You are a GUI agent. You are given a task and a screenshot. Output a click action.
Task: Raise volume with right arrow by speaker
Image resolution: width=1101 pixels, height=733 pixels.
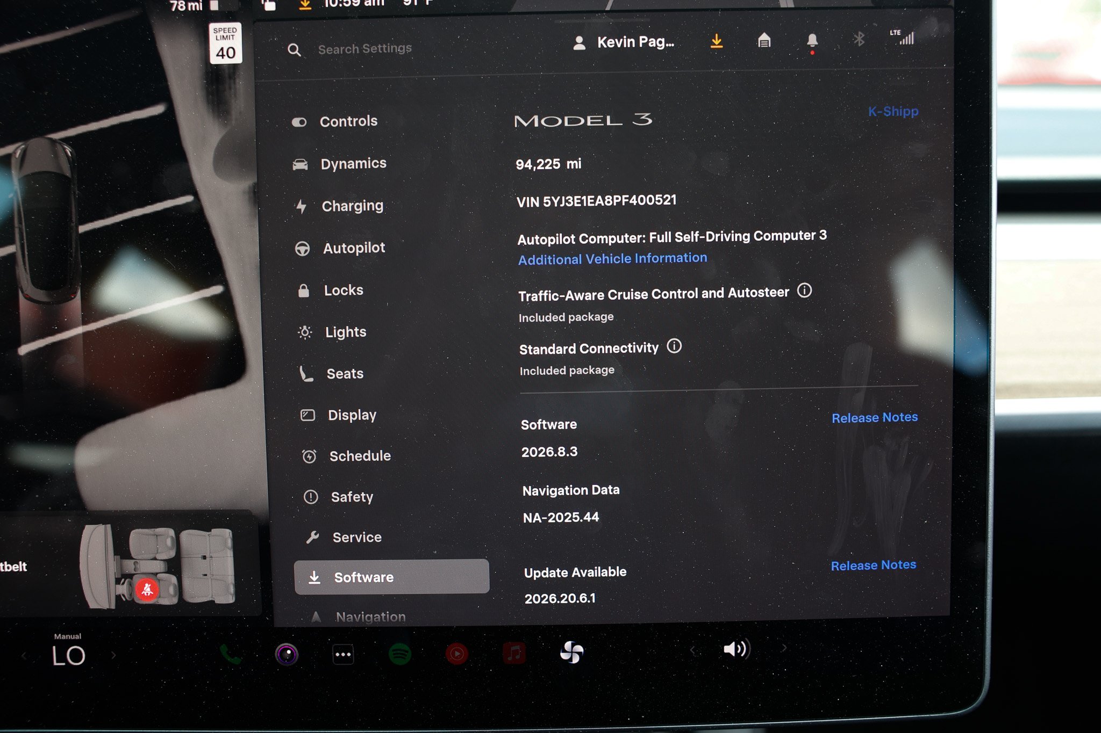(x=784, y=648)
